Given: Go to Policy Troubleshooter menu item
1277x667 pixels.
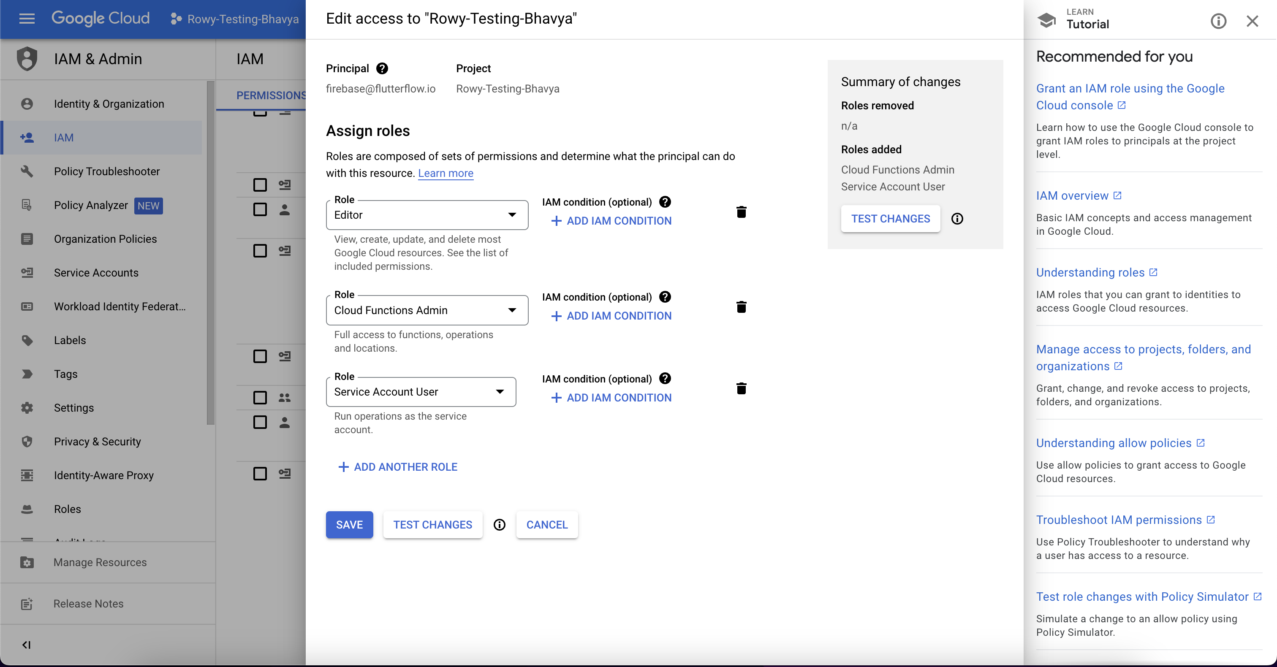Looking at the screenshot, I should pos(106,171).
